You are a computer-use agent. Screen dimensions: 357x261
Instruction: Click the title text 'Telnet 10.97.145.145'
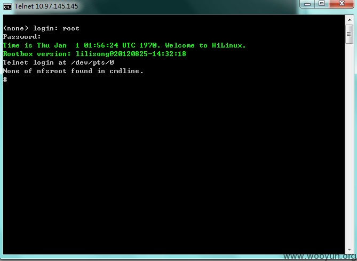click(x=46, y=6)
